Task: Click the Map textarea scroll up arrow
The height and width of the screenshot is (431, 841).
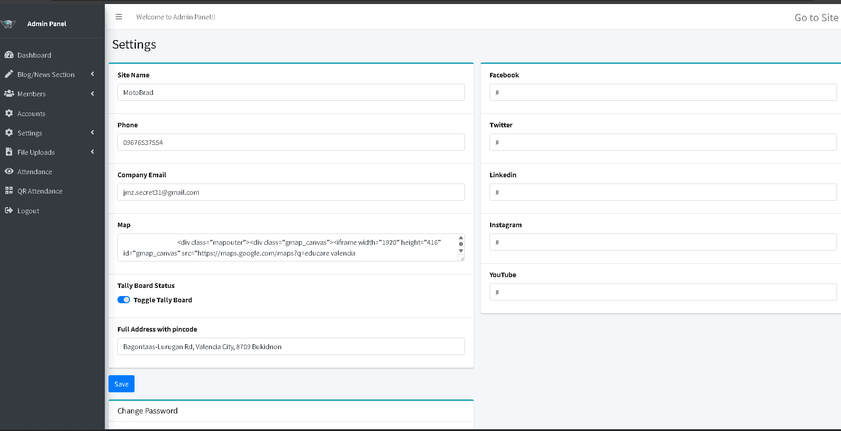Action: 461,238
